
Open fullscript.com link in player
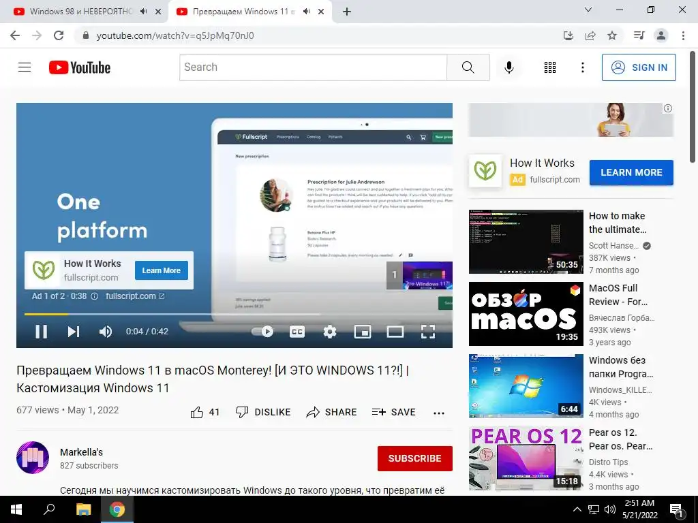click(x=135, y=296)
